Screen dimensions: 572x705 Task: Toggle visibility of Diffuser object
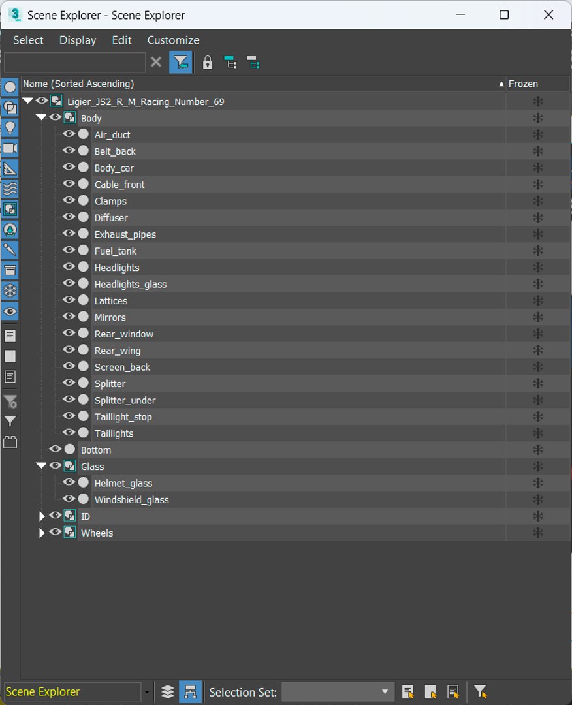click(x=69, y=217)
